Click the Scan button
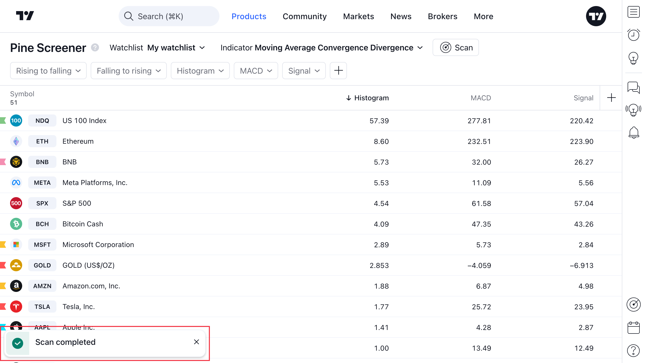 point(456,47)
